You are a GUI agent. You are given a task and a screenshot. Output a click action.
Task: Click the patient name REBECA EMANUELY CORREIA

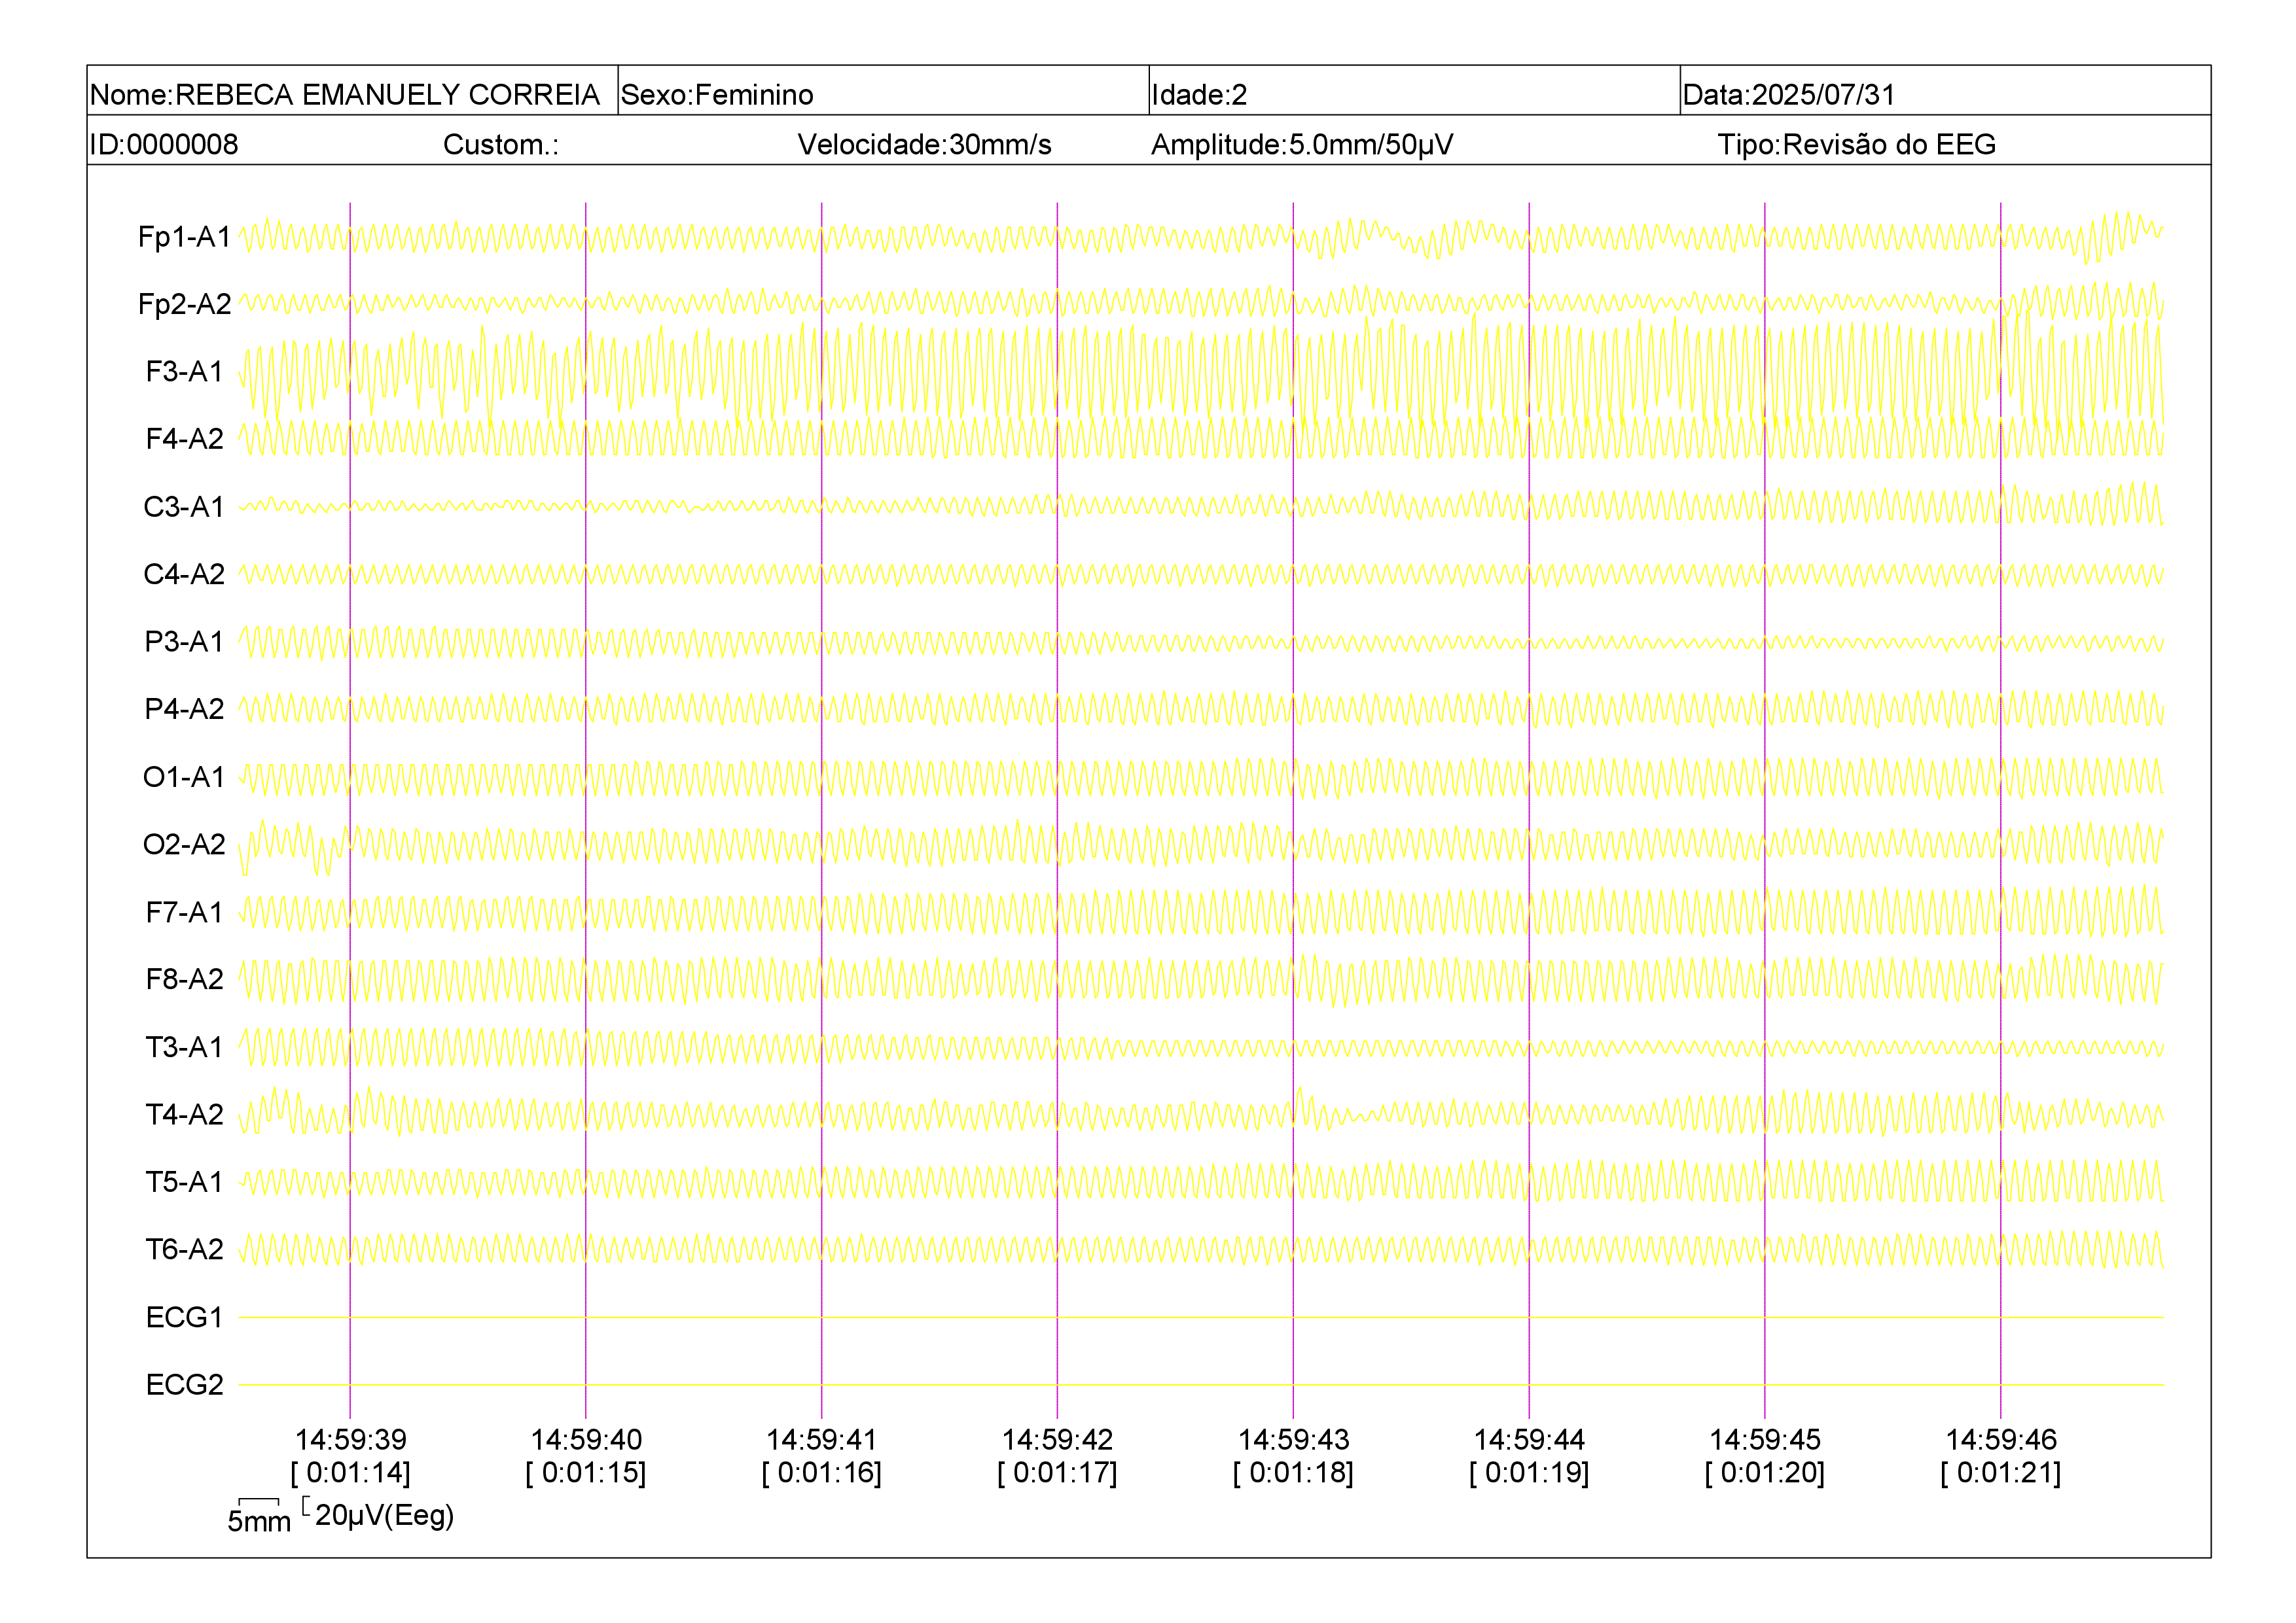click(387, 95)
